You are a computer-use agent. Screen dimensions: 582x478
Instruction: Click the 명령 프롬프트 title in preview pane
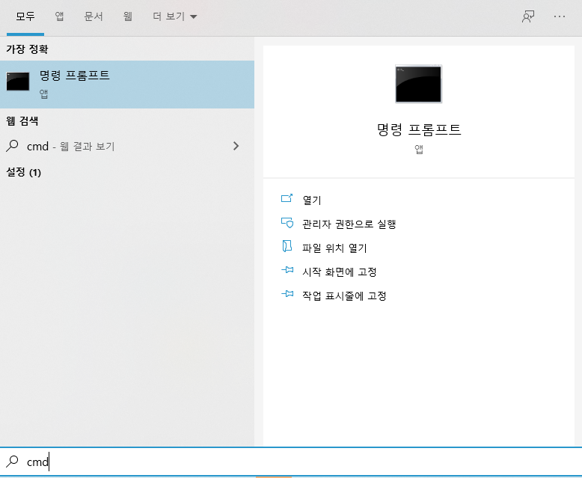click(x=419, y=129)
